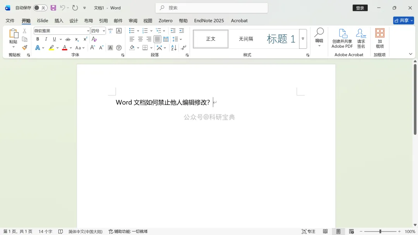Viewport: 418px width, 235px height.
Task: Apply the 正文 style
Action: click(x=211, y=39)
